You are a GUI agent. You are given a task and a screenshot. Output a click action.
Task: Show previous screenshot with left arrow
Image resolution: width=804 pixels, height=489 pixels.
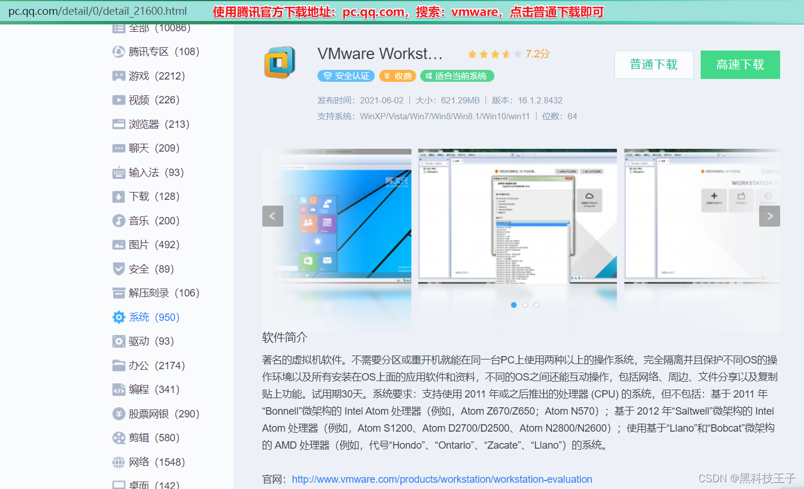[273, 216]
